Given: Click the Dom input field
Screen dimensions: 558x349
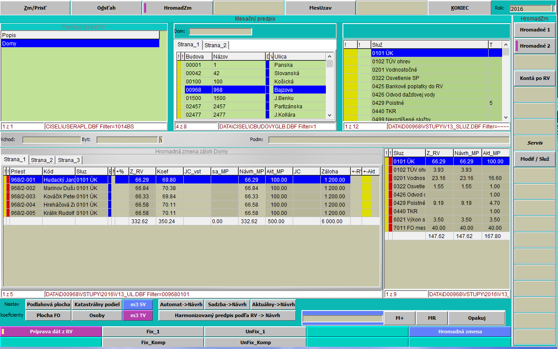Looking at the screenshot, I should [220, 31].
